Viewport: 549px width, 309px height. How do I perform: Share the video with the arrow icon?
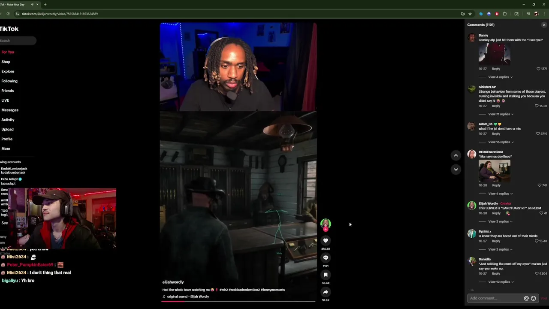326,292
